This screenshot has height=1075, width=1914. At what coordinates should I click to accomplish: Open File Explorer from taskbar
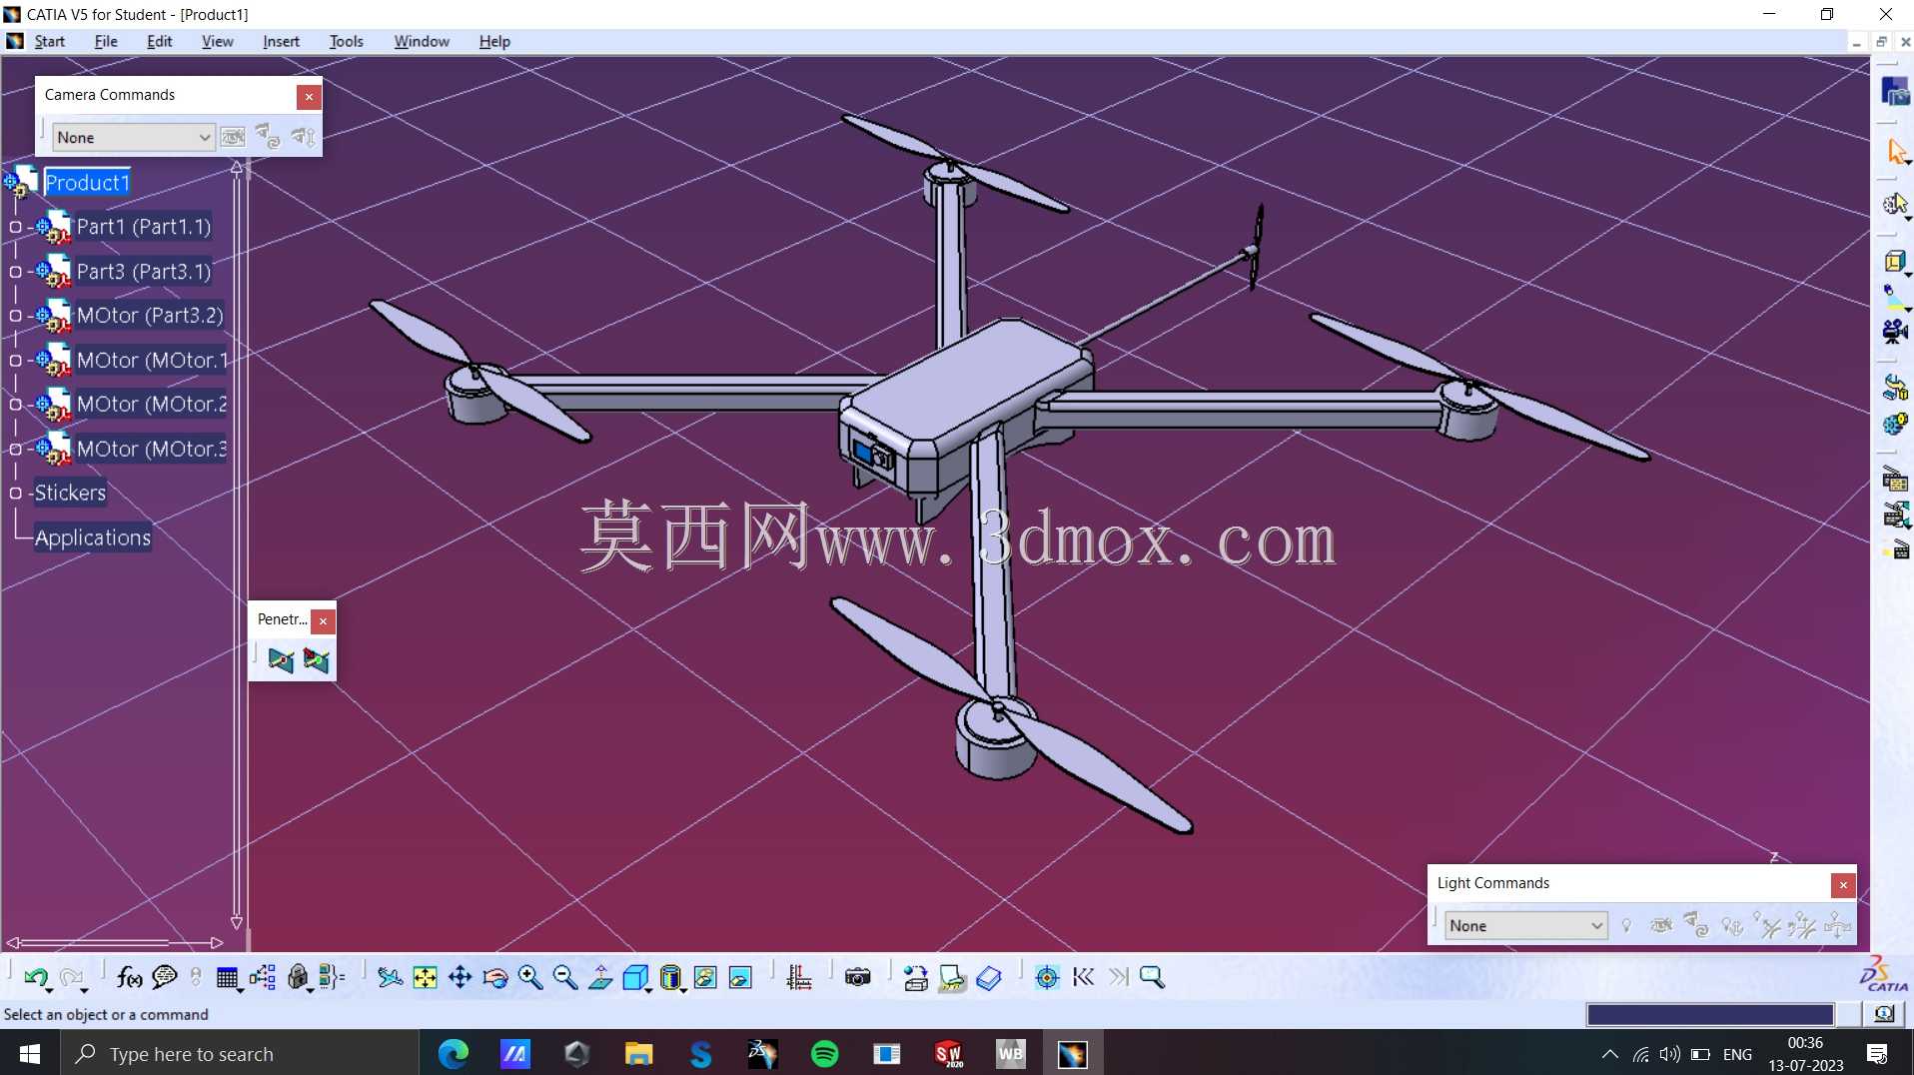638,1054
